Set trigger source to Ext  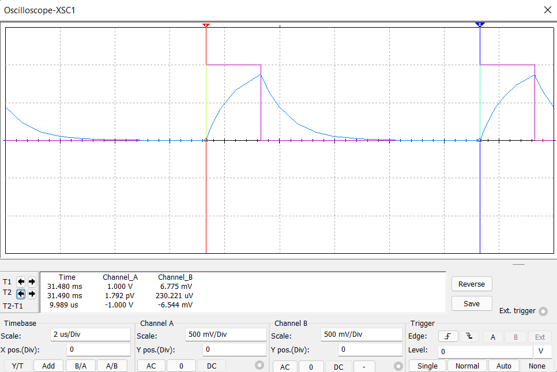(x=540, y=337)
